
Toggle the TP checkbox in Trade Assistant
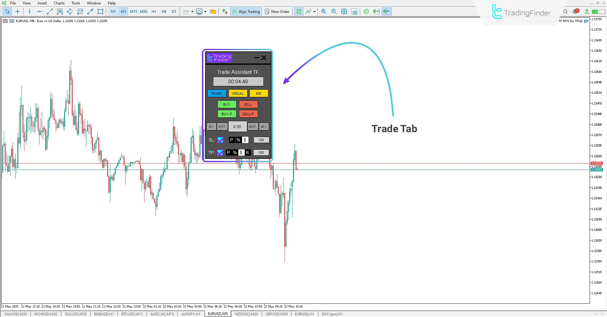220,152
